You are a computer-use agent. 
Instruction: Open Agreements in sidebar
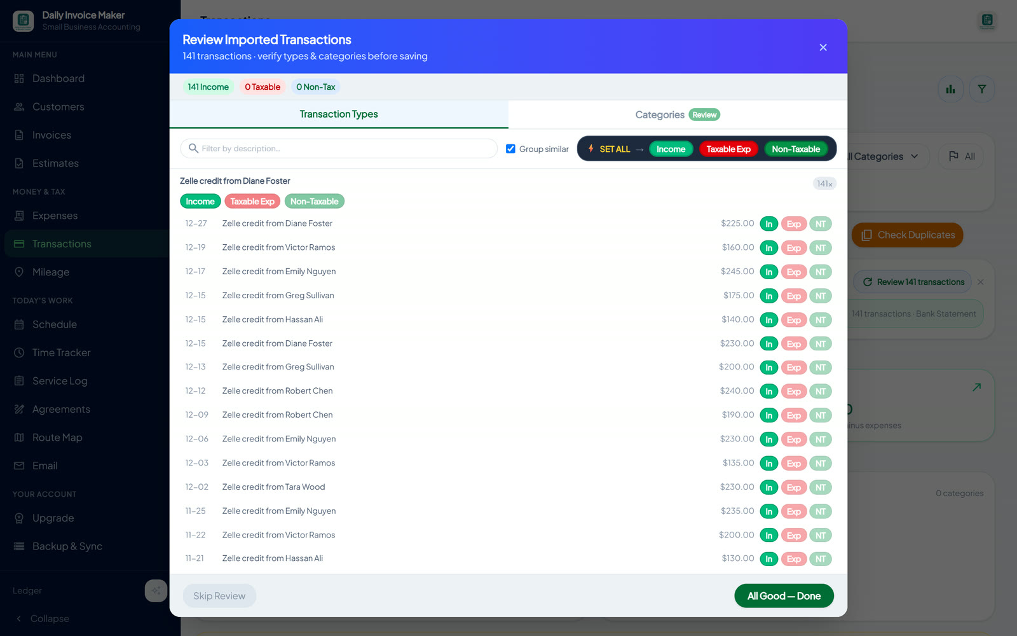(61, 409)
